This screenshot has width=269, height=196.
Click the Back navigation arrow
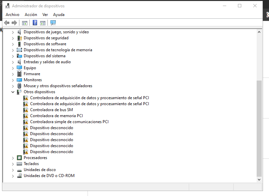[x=7, y=23]
